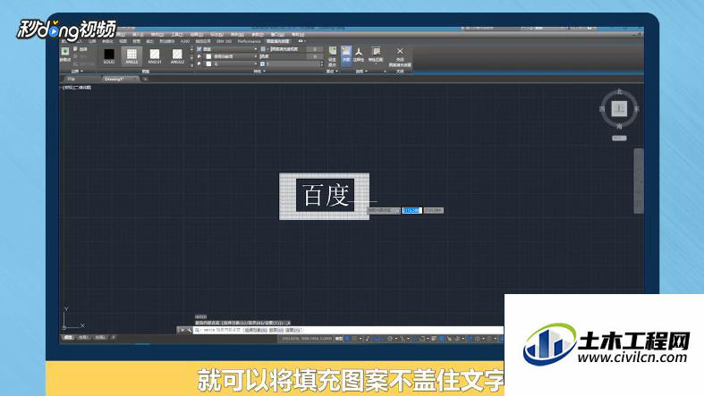Toggle snap mode in status bar

pos(355,339)
